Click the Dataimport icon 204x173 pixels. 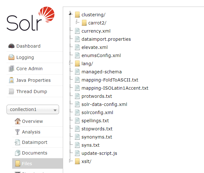pos(17,142)
